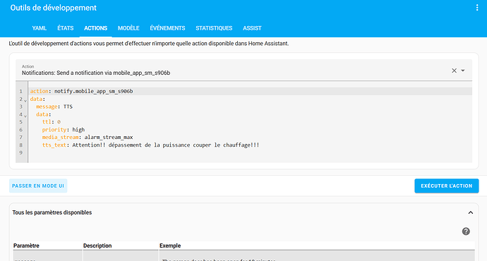Click line number 1 in editor gutter

20,91
